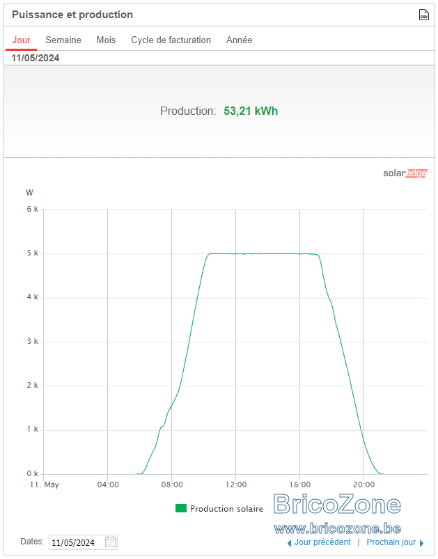Go to Jour précédent

[322, 542]
